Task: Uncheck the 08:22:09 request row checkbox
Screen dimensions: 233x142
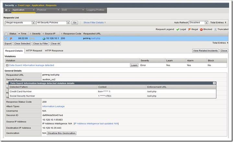Action: point(6,38)
